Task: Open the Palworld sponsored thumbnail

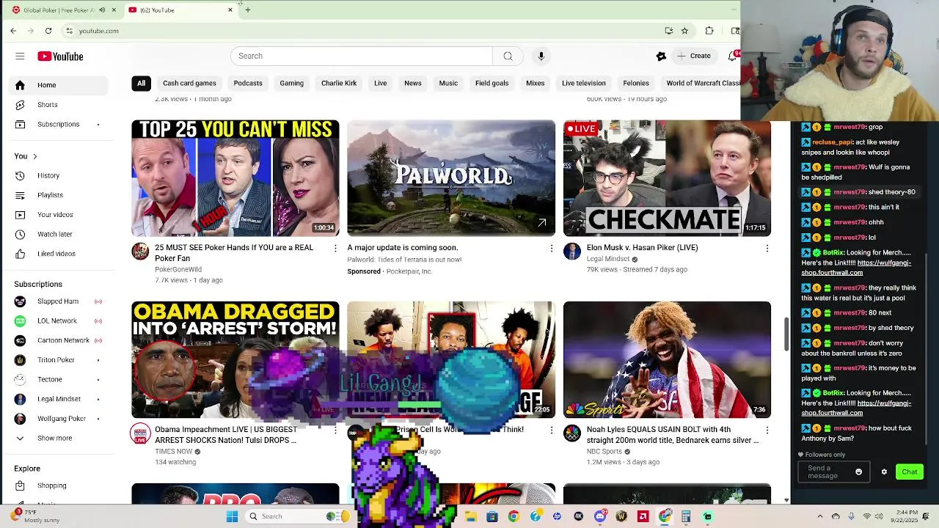Action: (451, 178)
